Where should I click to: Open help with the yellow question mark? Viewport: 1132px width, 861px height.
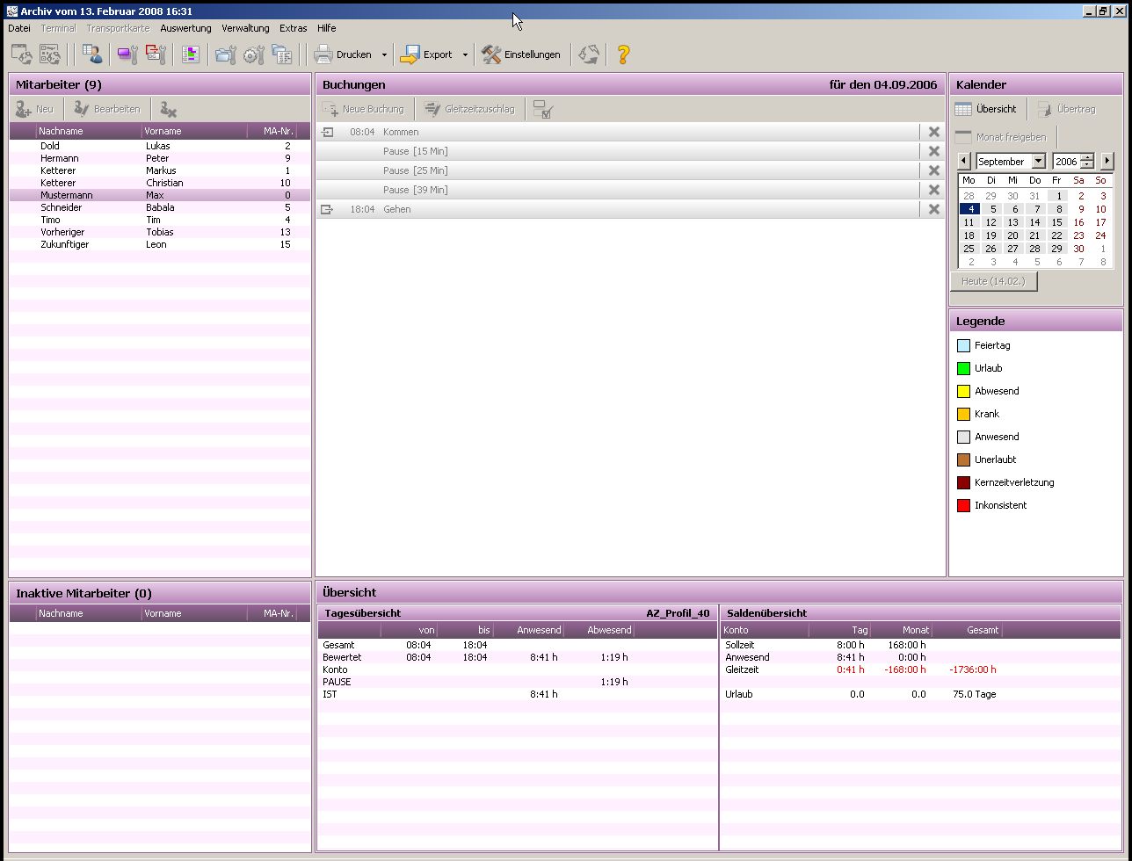coord(623,54)
